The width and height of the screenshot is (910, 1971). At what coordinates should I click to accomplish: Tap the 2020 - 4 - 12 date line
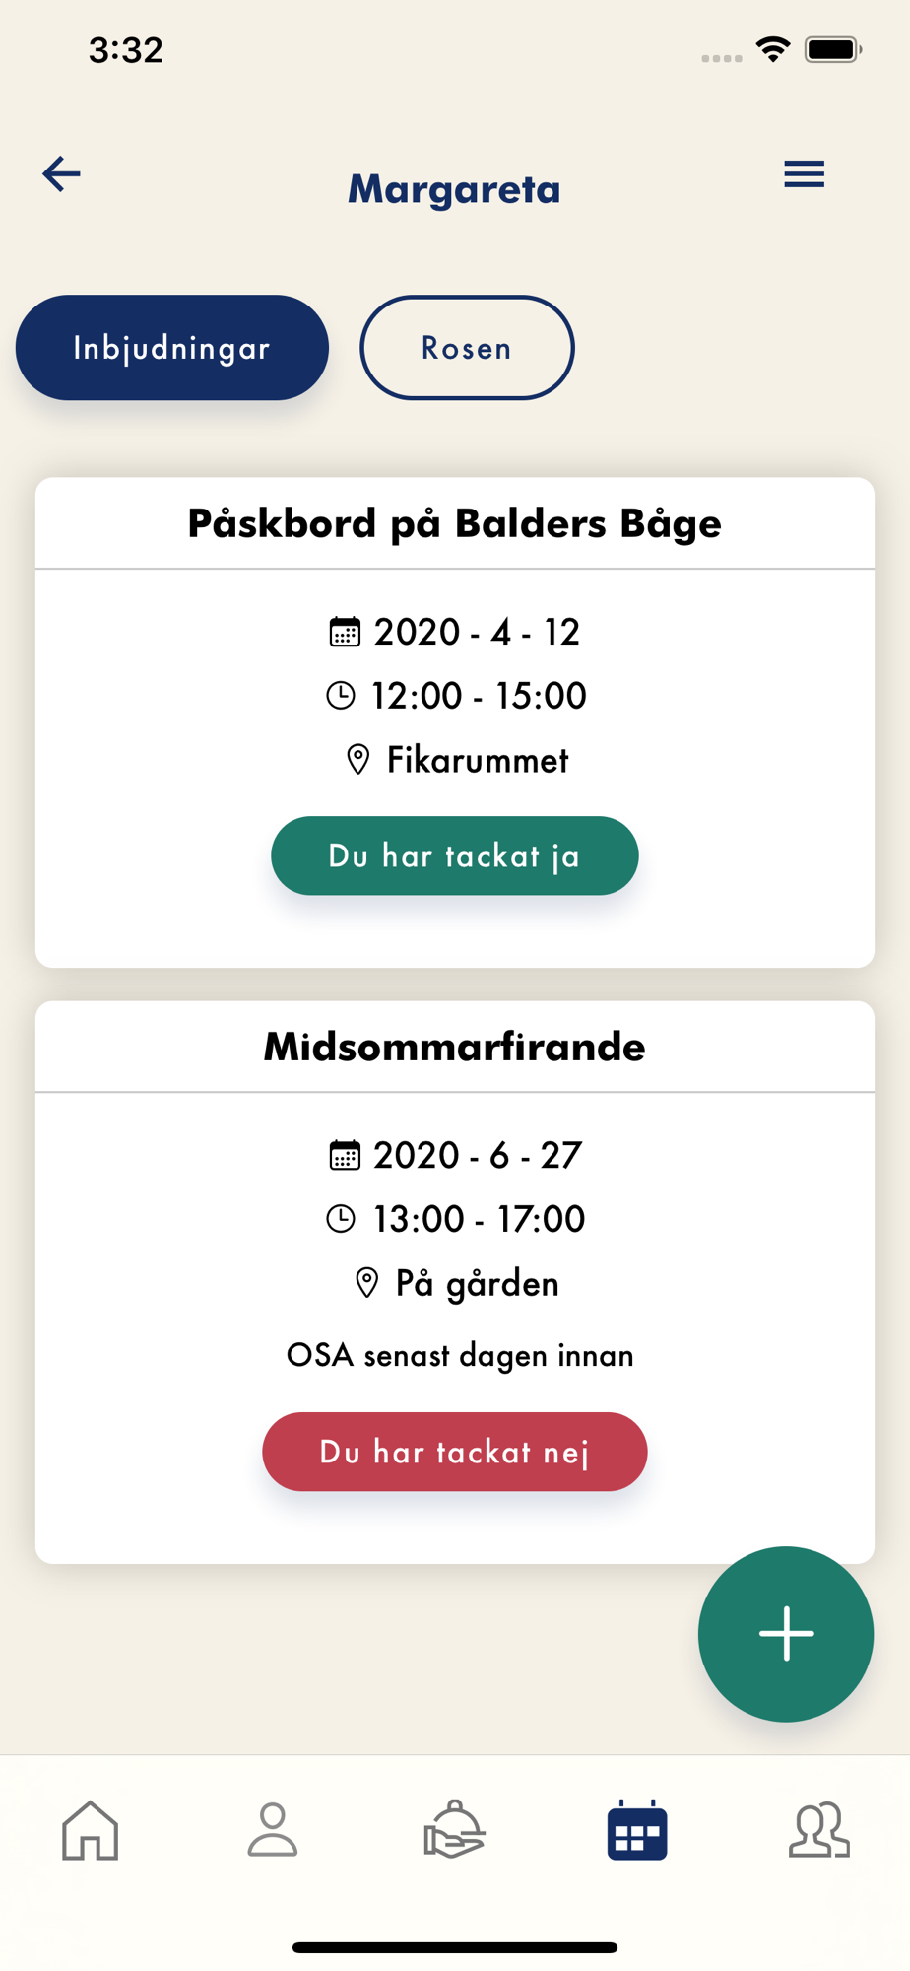tap(477, 632)
